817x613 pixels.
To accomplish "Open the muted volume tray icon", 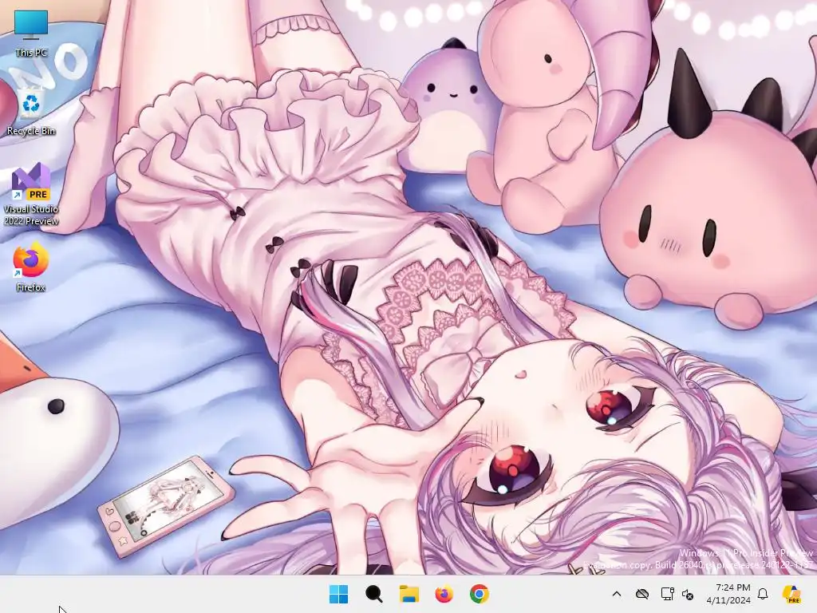I will [687, 594].
